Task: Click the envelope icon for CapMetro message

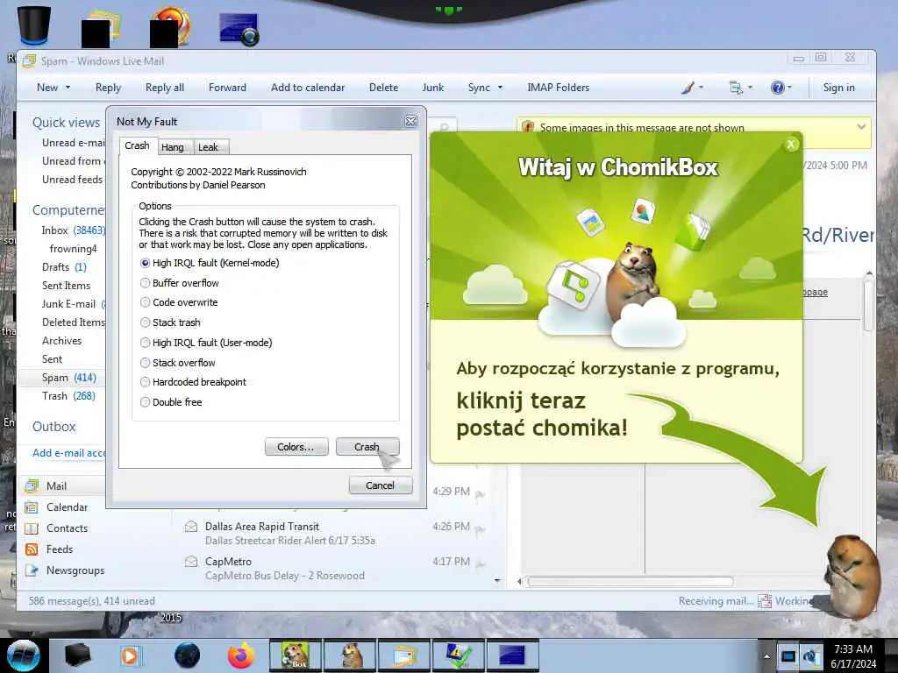Action: 190,562
